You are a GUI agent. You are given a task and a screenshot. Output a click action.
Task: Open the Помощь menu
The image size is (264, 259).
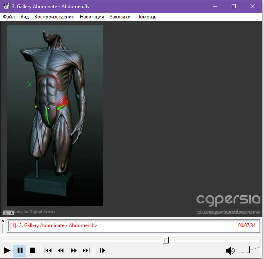(146, 17)
